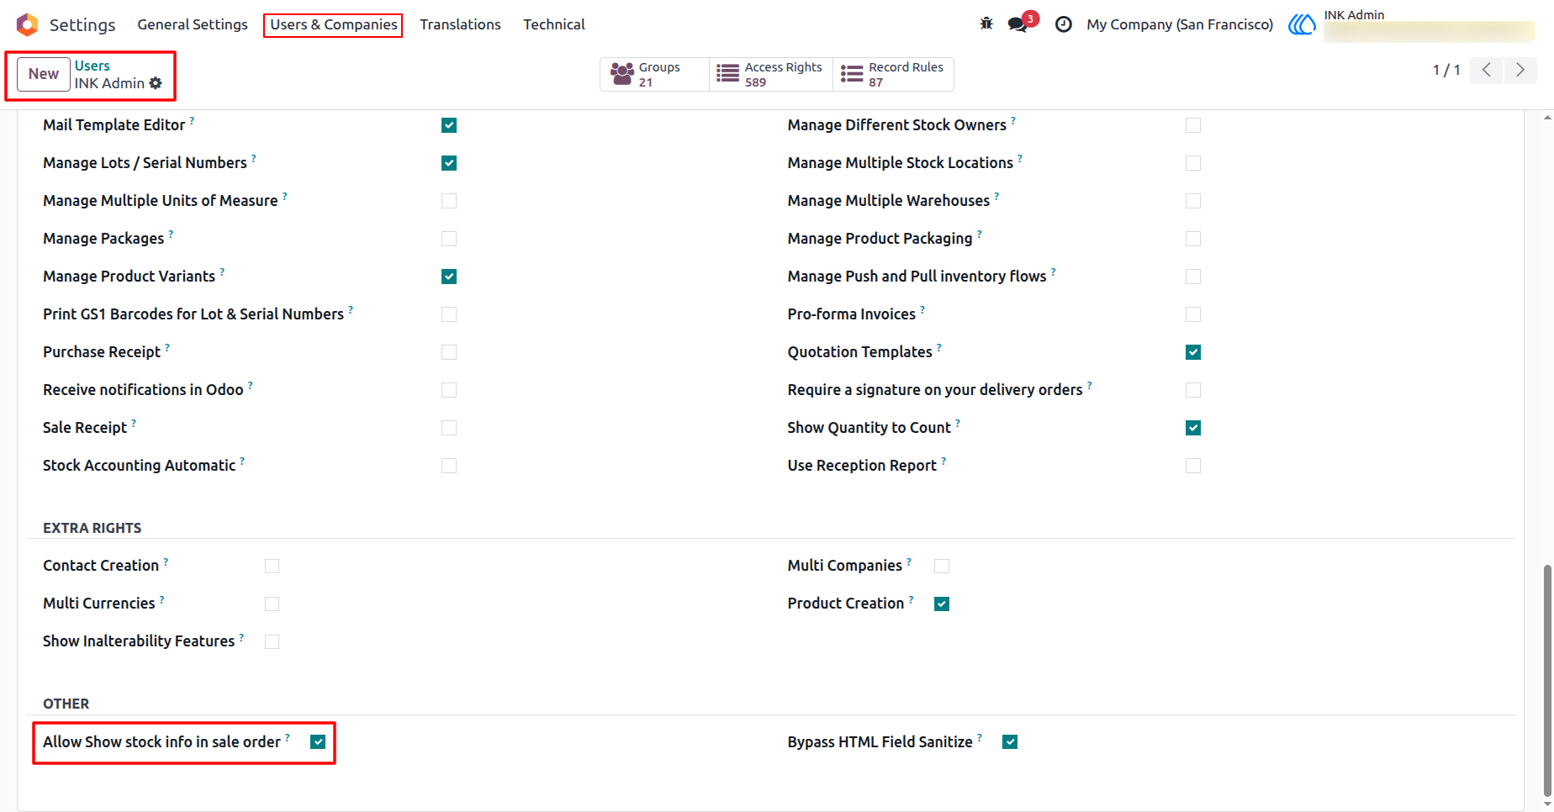The image size is (1554, 812).
Task: Enable Manage Multiple Warehouses checkbox
Action: (x=1193, y=201)
